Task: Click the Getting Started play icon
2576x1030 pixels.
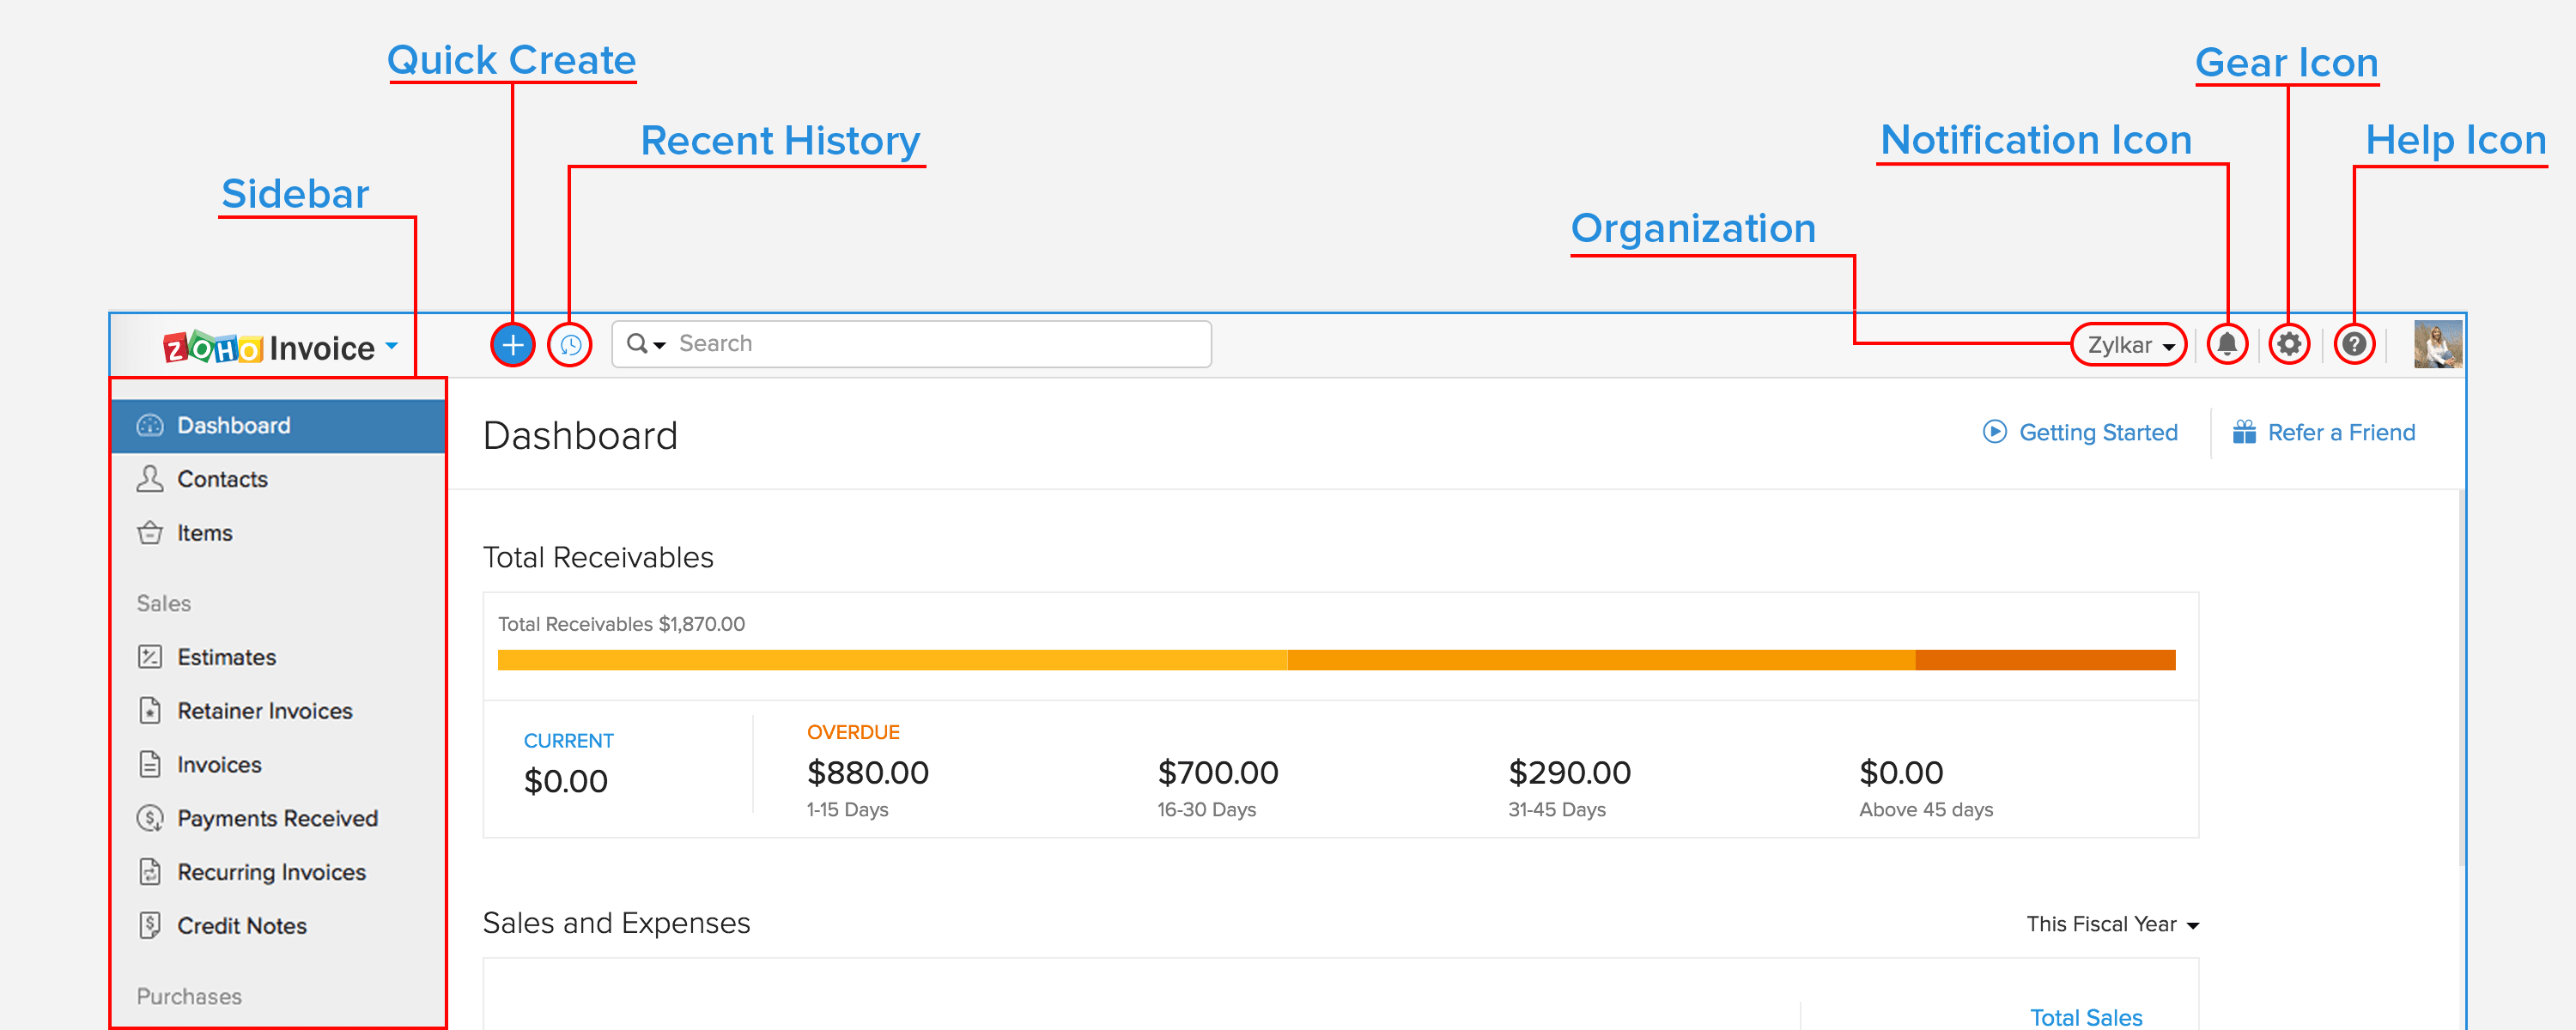Action: coord(1994,432)
